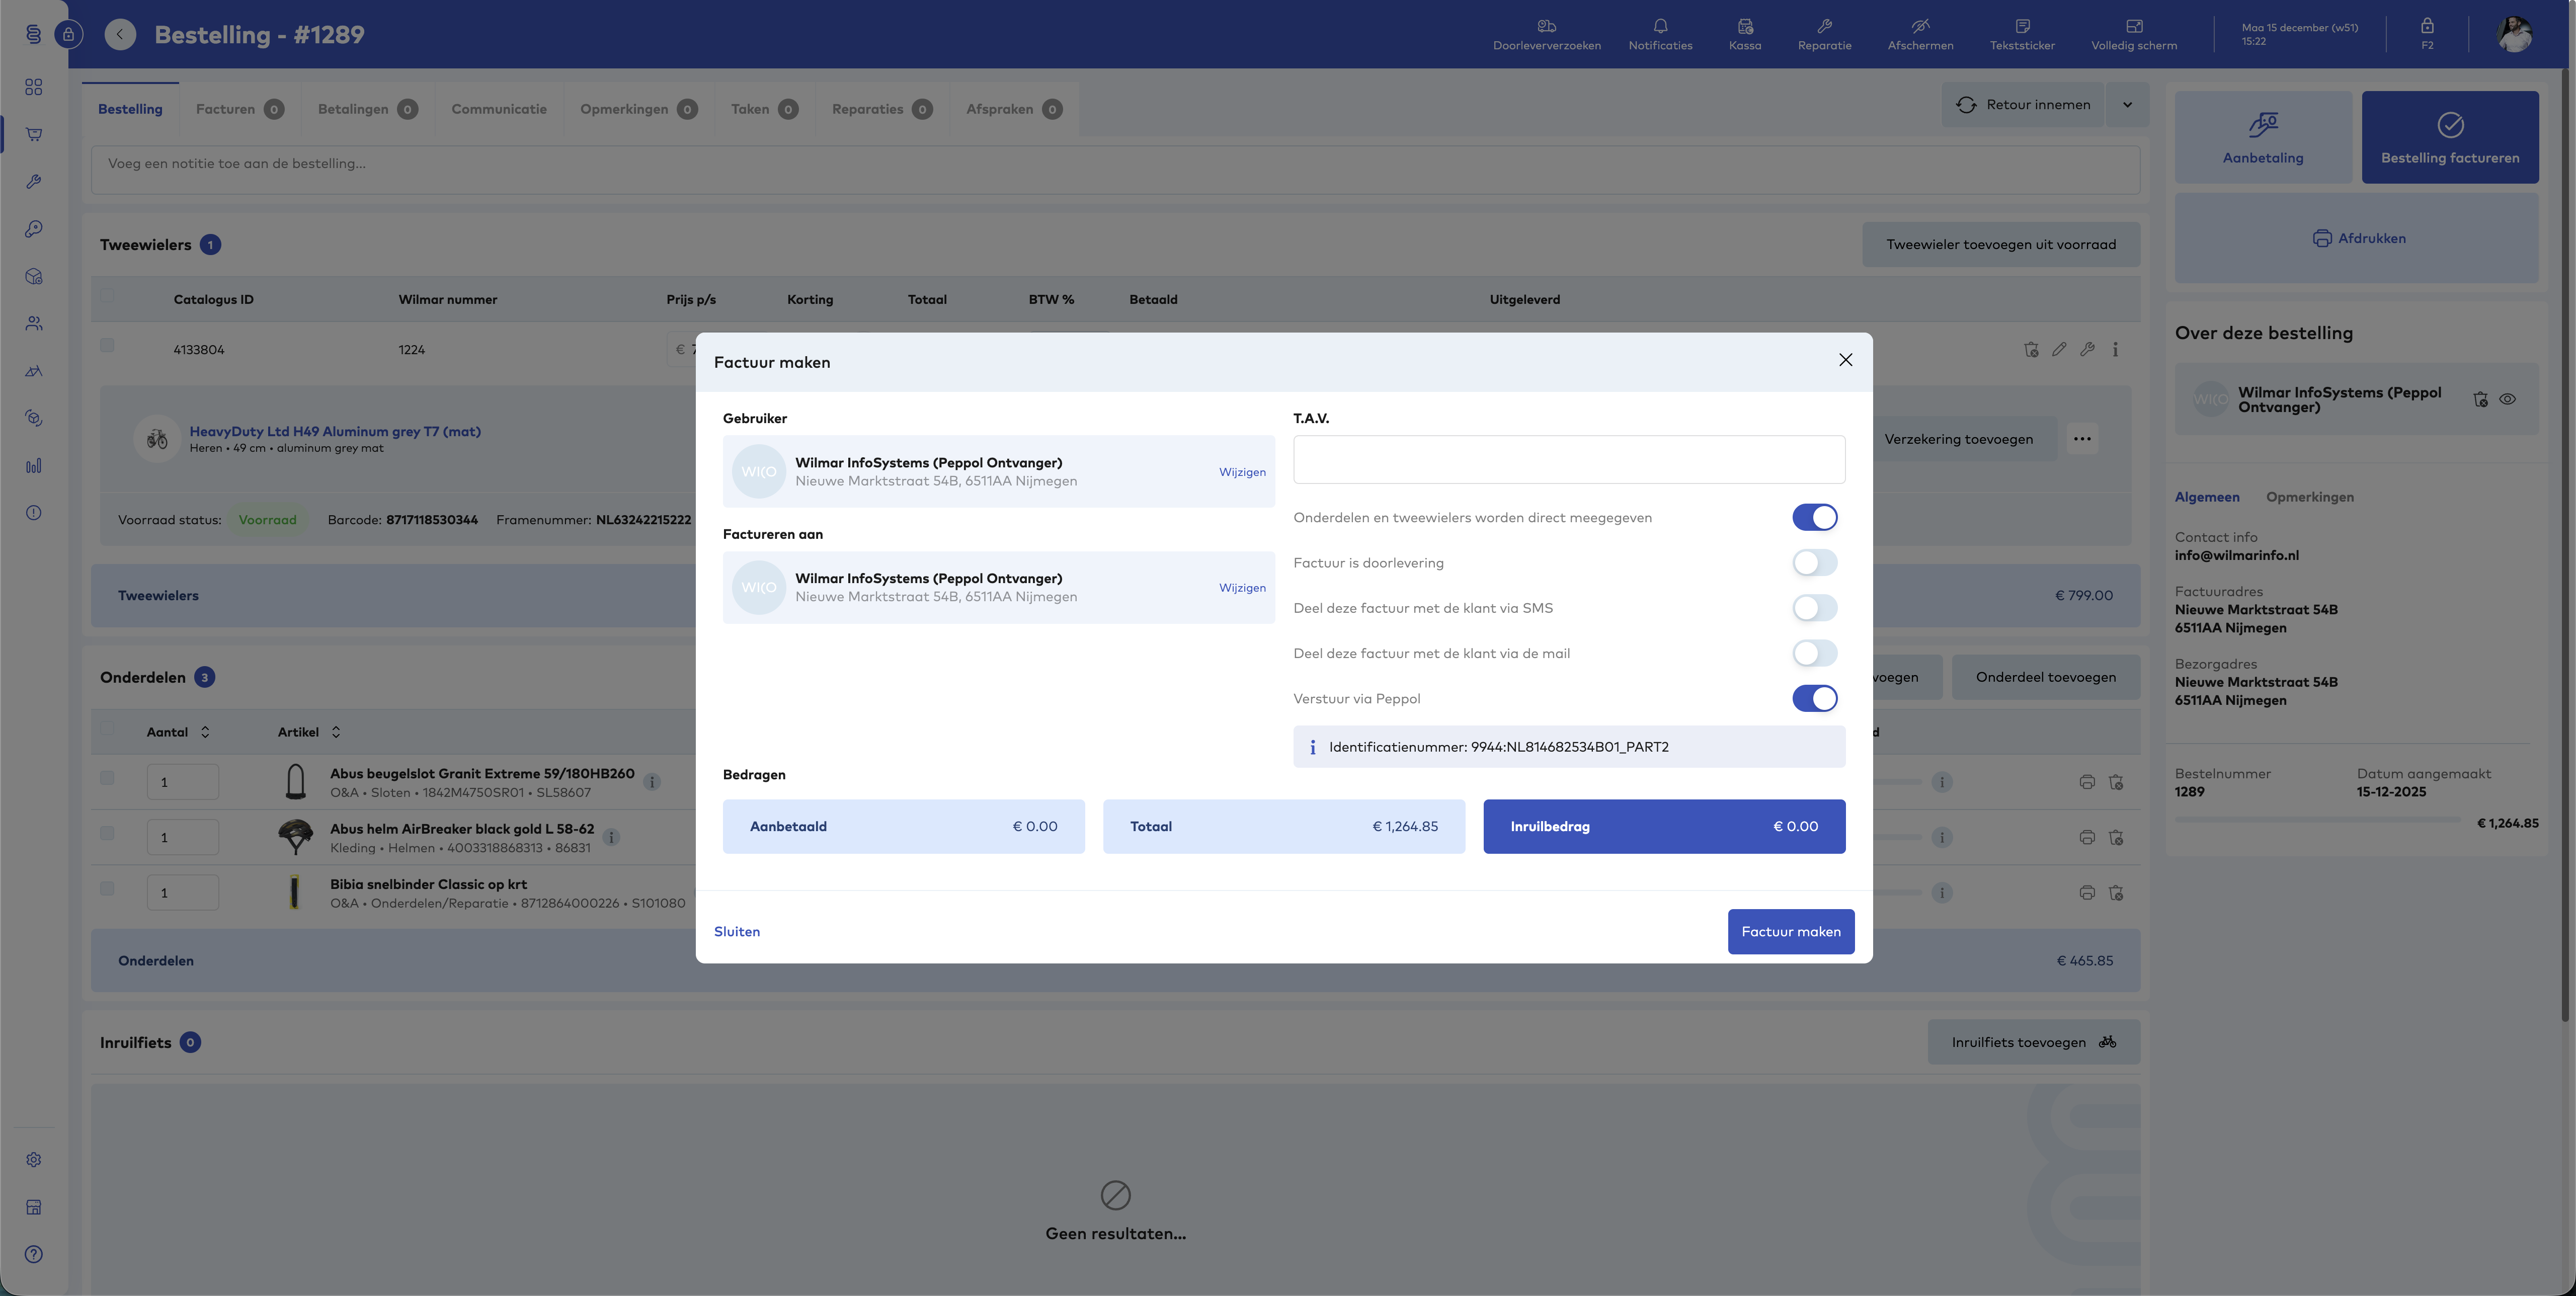Open settings gear in left sidebar
Screen dimensions: 2576x1296
tap(34, 1160)
